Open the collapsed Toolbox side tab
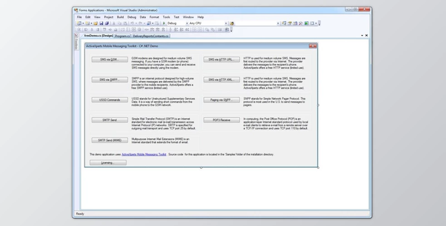Viewport: 446px width, 226px height. pyautogui.click(x=76, y=42)
